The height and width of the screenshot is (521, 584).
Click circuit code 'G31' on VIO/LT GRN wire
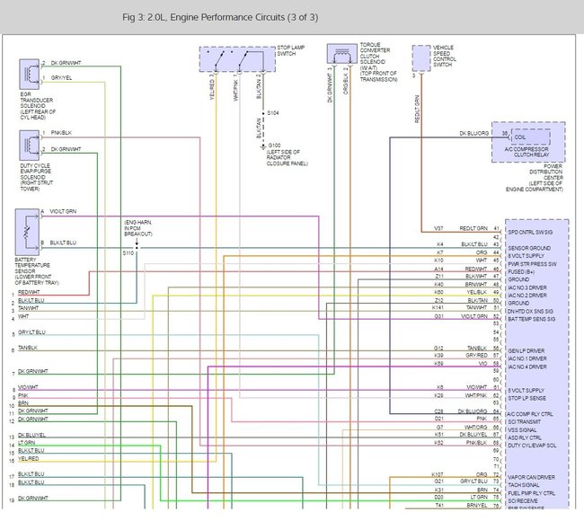pyautogui.click(x=438, y=316)
